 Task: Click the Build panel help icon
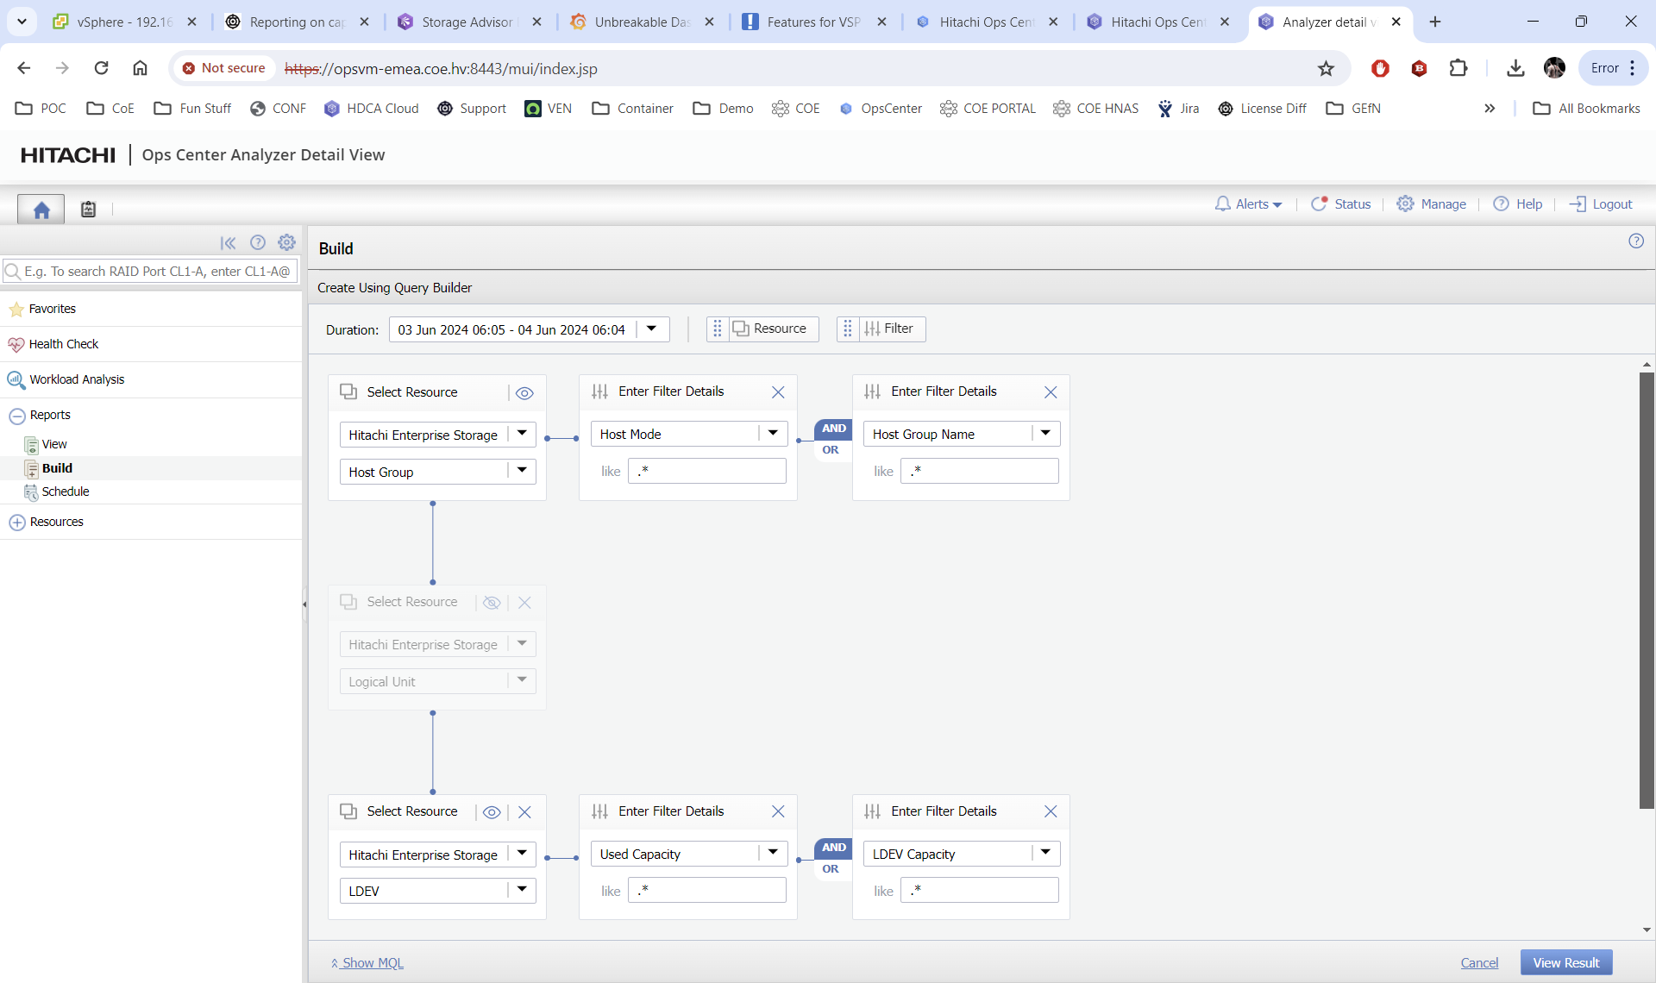point(1635,241)
